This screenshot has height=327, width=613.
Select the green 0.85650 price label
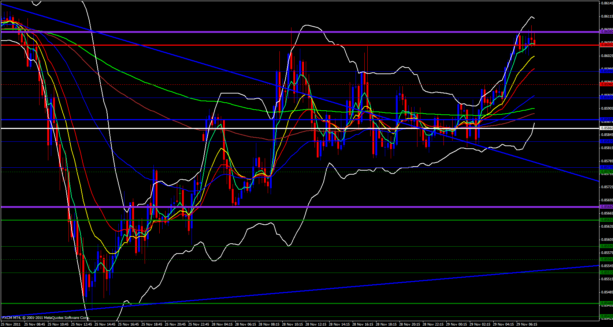(606, 220)
